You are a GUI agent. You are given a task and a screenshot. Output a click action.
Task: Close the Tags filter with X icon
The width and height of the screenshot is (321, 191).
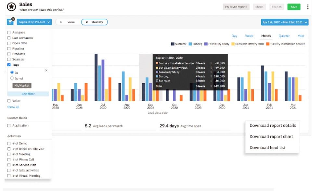click(x=46, y=70)
